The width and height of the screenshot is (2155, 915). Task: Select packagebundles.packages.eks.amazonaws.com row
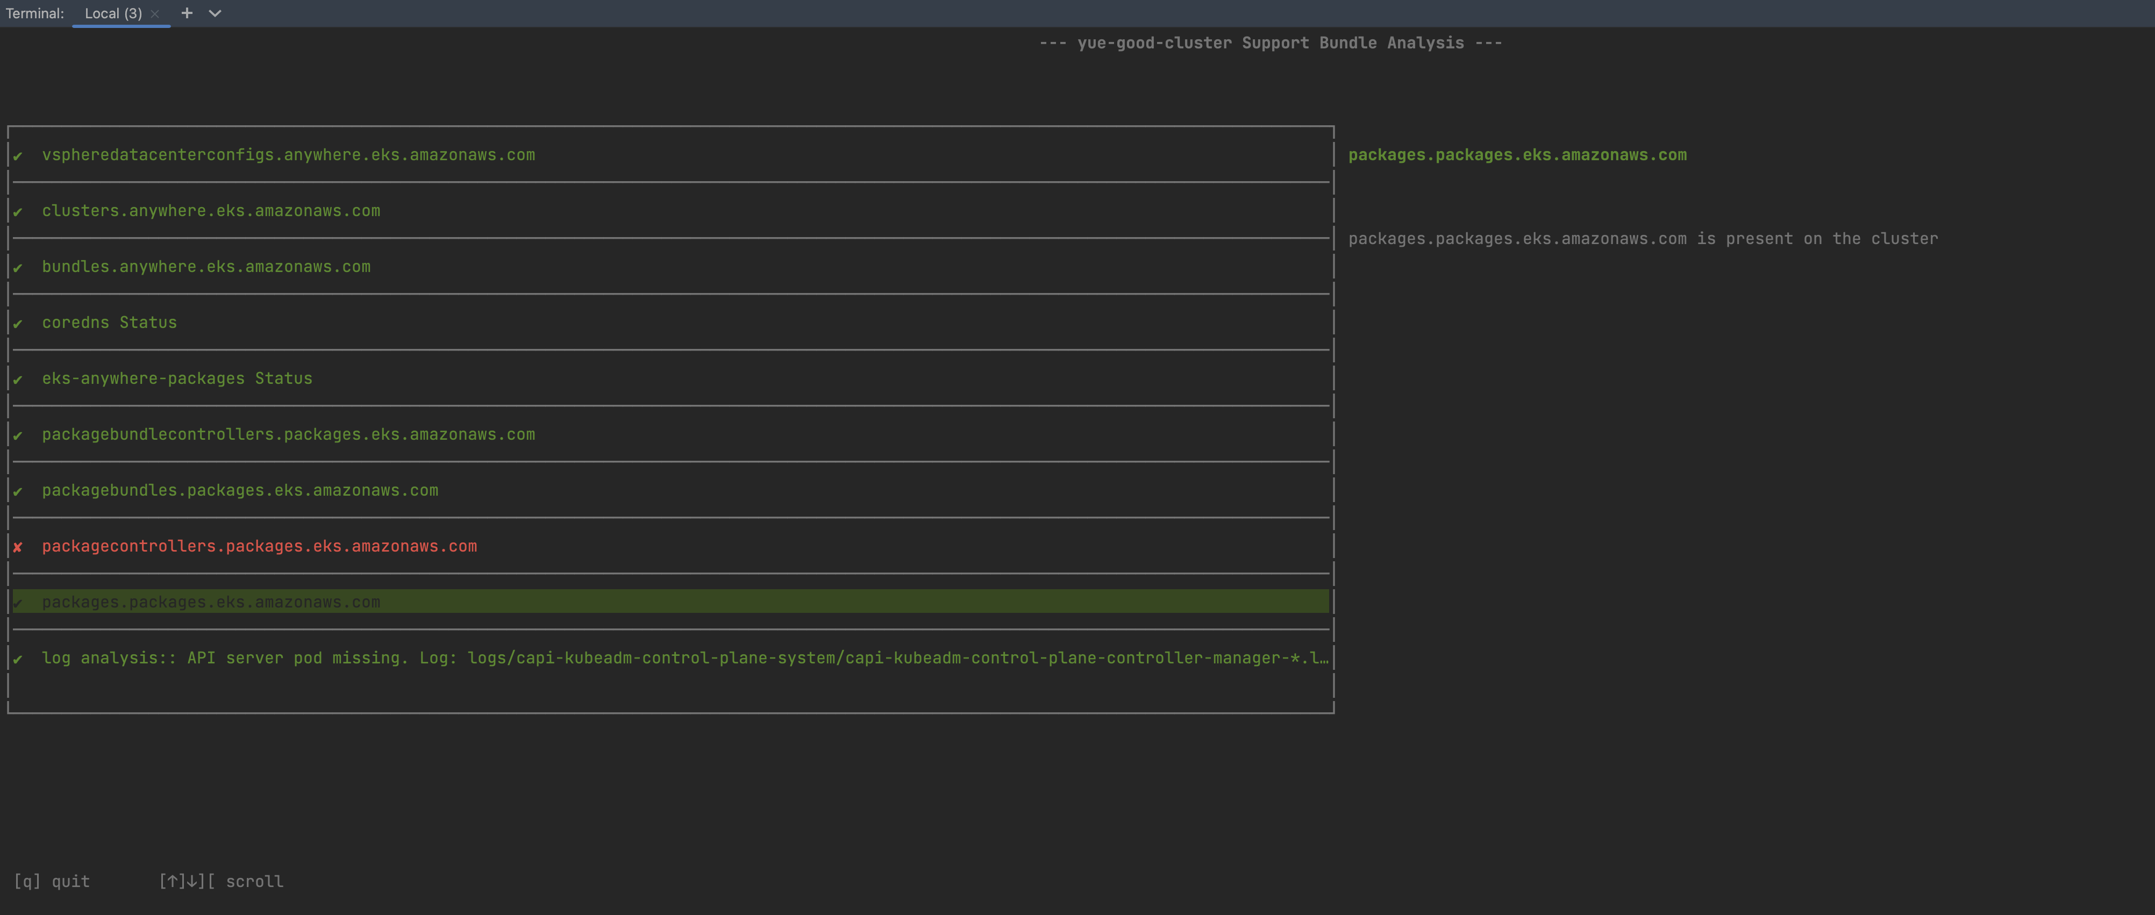tap(240, 490)
